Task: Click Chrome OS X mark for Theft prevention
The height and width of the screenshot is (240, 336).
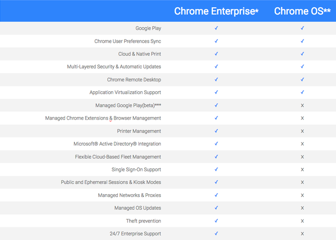Action: (302, 221)
